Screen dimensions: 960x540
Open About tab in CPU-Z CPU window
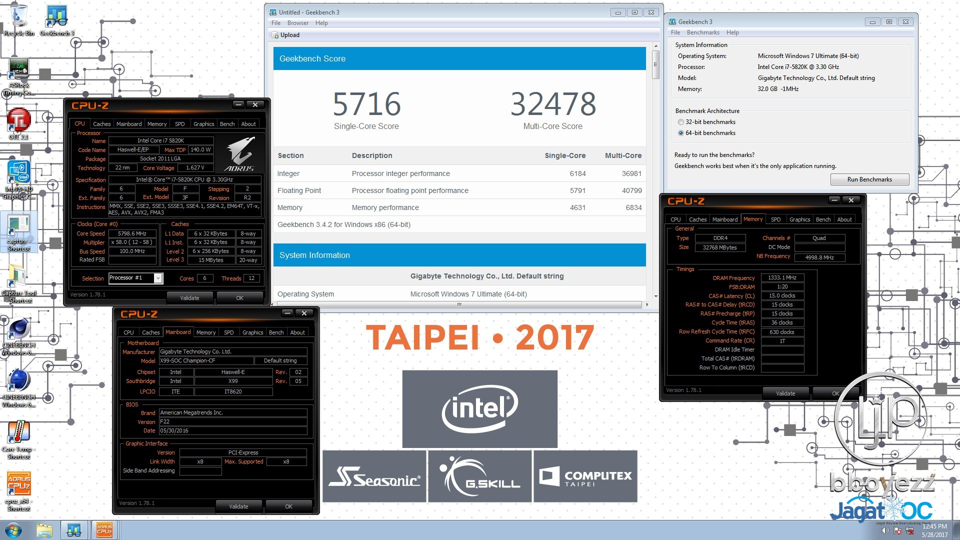tap(248, 124)
